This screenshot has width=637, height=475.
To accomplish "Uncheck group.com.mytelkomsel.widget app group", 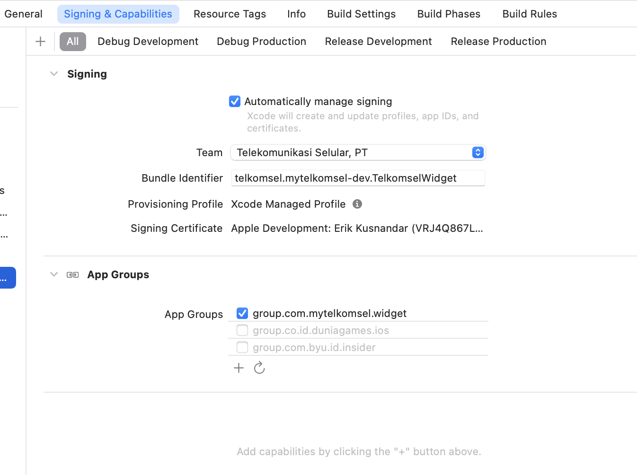I will (242, 313).
